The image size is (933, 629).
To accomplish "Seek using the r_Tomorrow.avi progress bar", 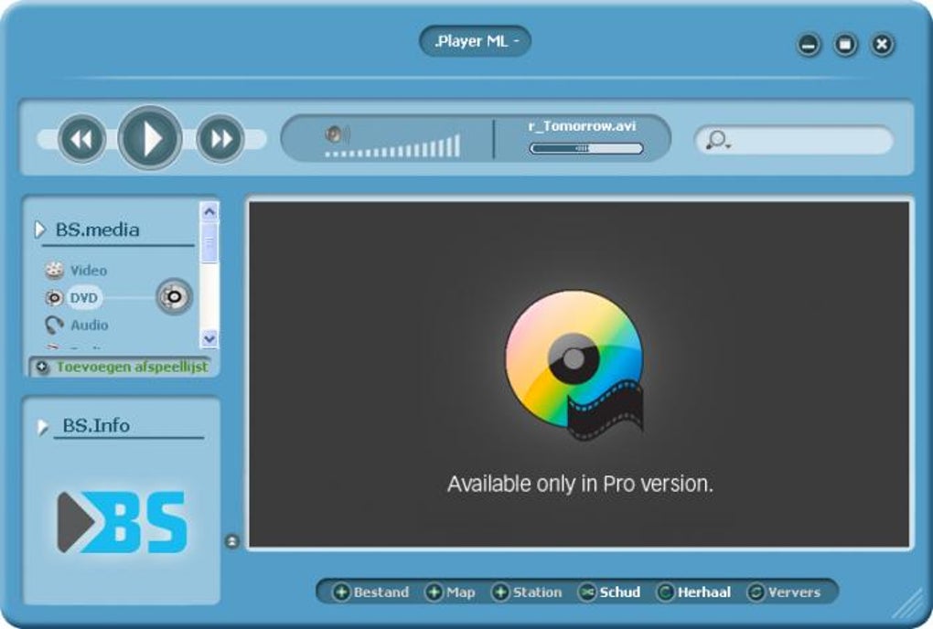I will (586, 148).
